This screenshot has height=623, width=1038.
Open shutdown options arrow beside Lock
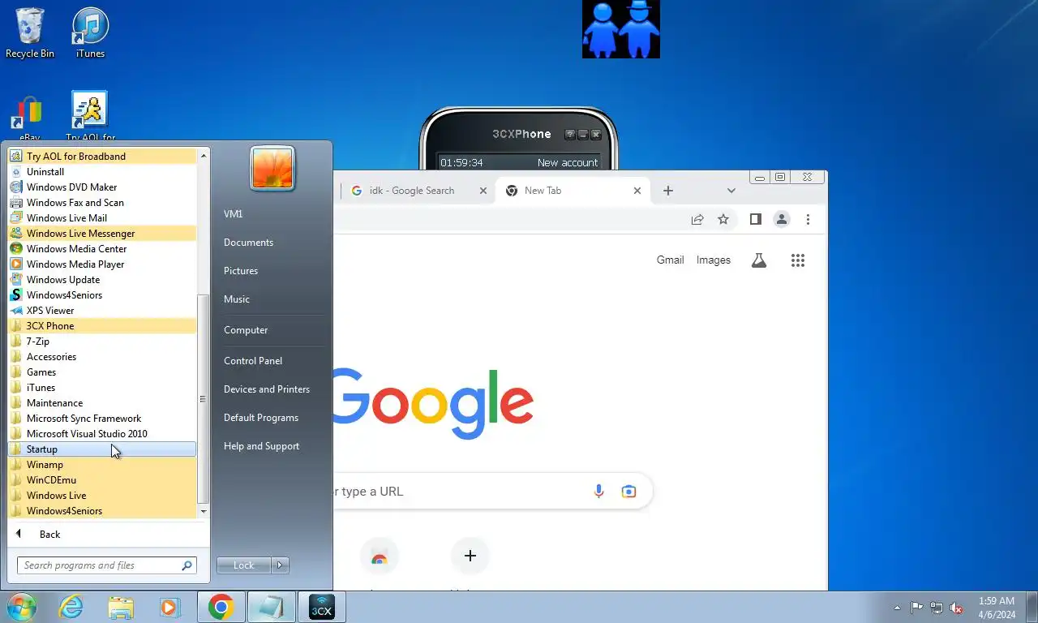pos(281,565)
